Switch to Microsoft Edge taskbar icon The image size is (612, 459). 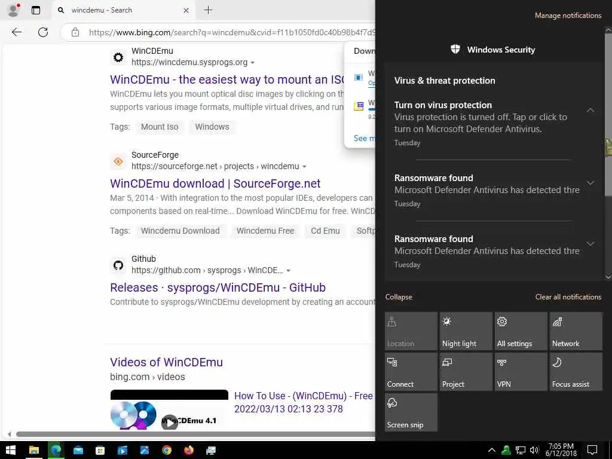coord(56,451)
